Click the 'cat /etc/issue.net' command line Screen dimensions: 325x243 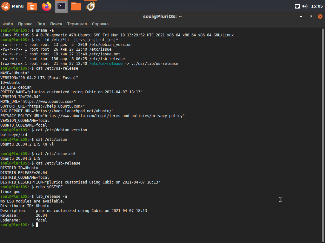[x=38, y=154]
